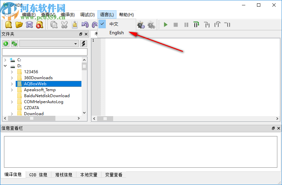282x185 pixels.
Task: Create a new file using toolbar icon
Action: click(x=8, y=25)
